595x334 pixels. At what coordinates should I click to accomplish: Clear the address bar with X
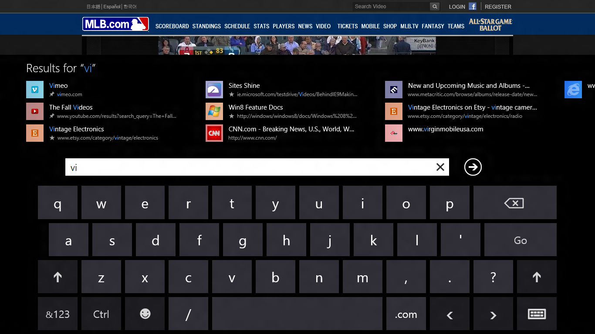440,167
